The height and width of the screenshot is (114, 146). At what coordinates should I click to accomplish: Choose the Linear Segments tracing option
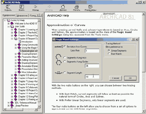pos(109,50)
